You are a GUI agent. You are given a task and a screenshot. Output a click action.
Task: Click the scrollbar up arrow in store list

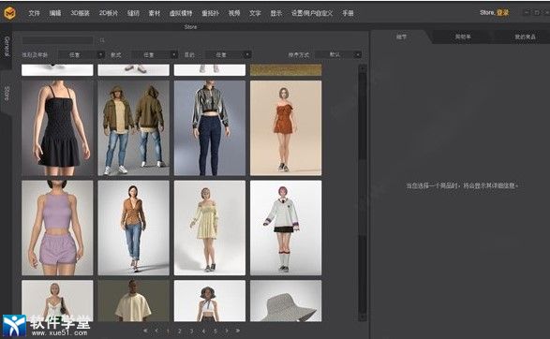tap(363, 68)
